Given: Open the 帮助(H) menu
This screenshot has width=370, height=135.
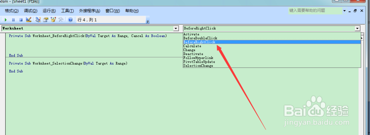Looking at the screenshot, I should (132, 11).
